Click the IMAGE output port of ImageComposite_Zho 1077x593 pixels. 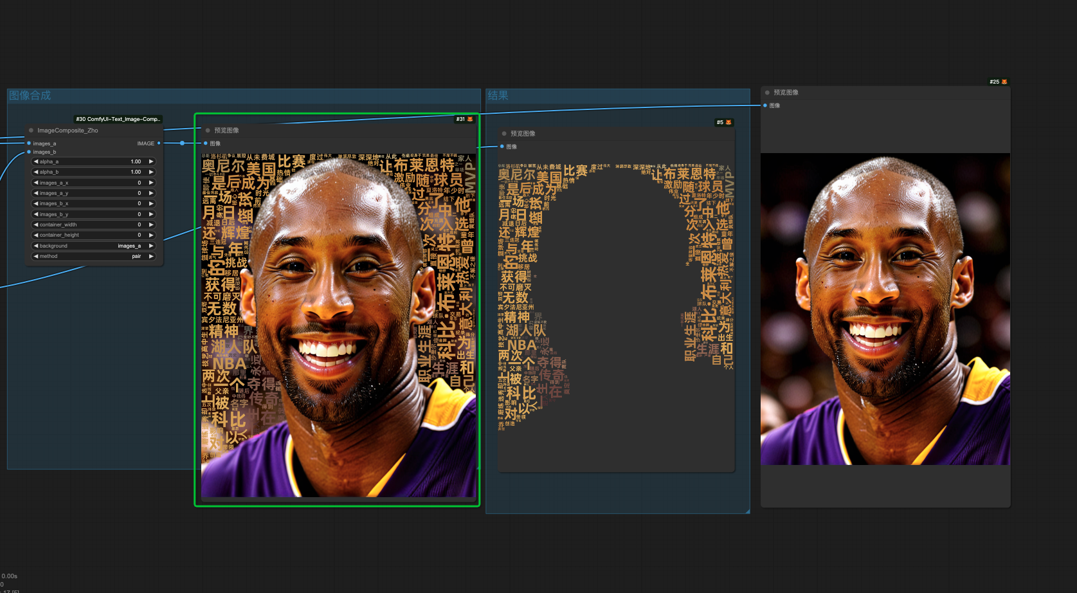(159, 143)
